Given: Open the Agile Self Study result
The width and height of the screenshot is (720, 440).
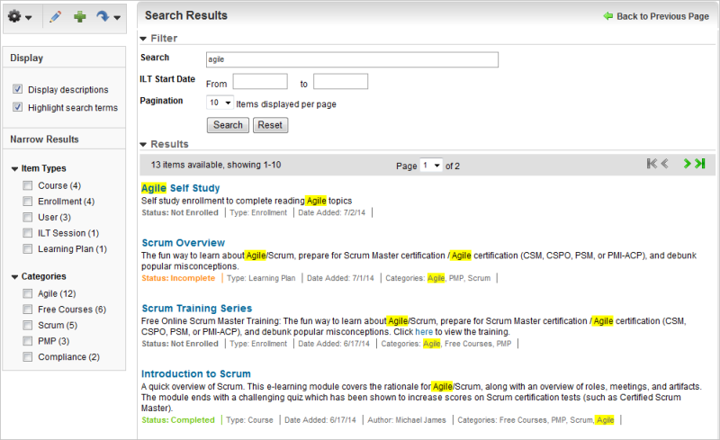Looking at the screenshot, I should [x=181, y=188].
